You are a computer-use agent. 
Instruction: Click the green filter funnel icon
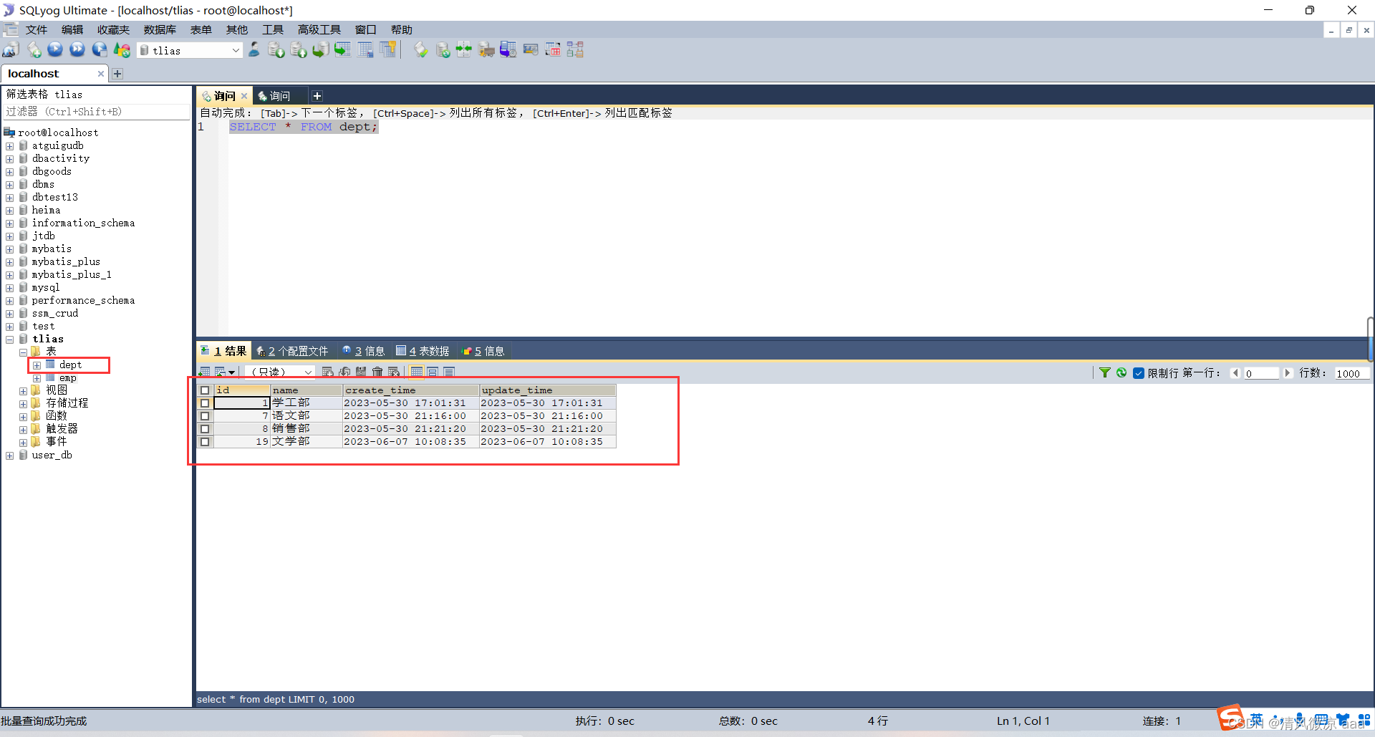(1105, 372)
